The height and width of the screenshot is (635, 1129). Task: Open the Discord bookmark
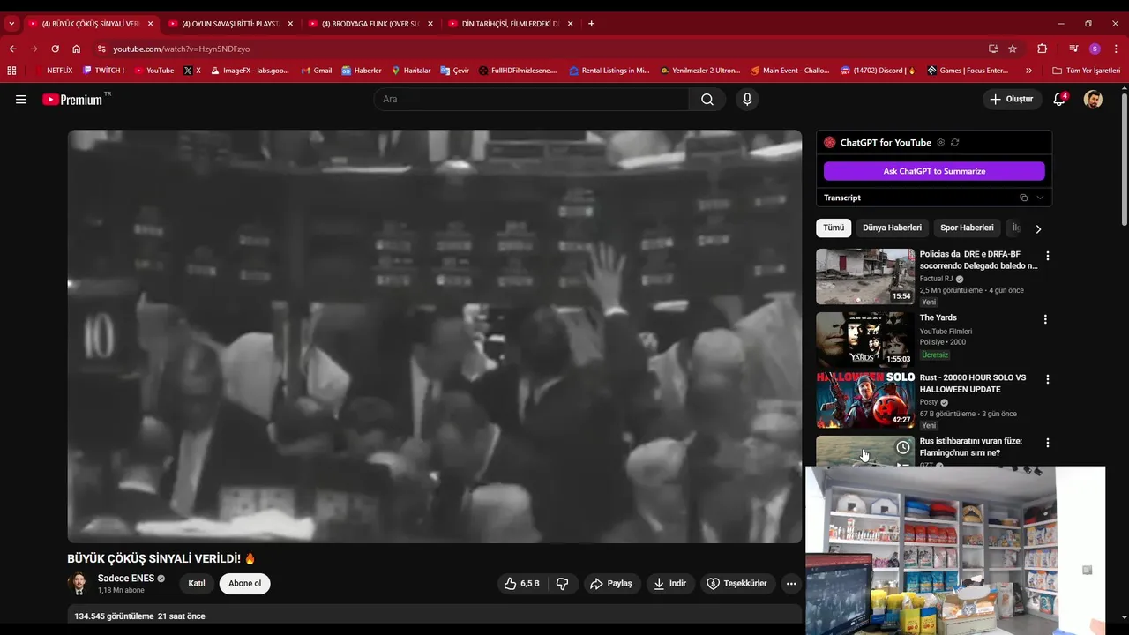click(878, 71)
